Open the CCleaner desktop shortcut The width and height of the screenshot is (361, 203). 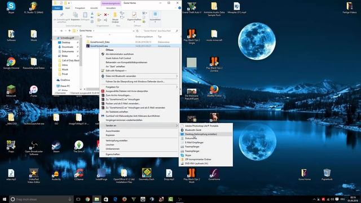pos(79,174)
